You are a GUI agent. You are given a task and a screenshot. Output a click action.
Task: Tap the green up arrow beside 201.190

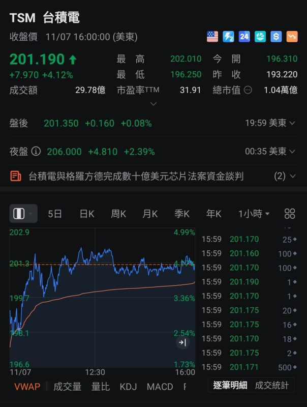(x=73, y=60)
